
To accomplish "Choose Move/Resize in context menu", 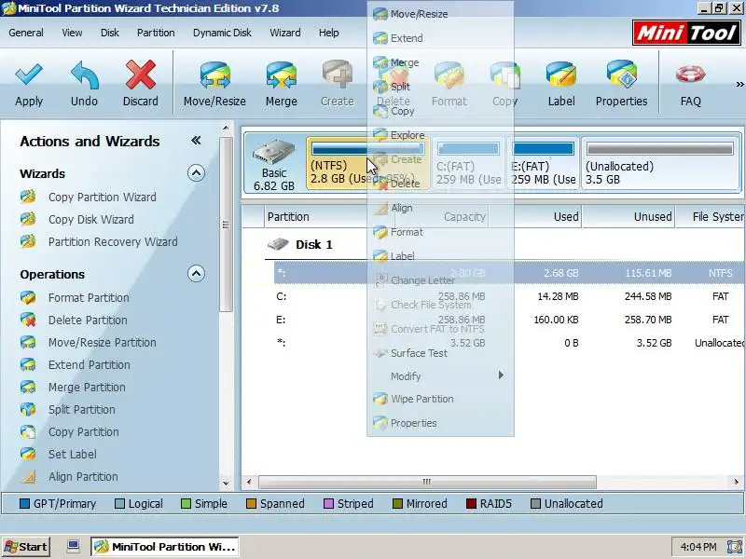I will click(x=440, y=14).
